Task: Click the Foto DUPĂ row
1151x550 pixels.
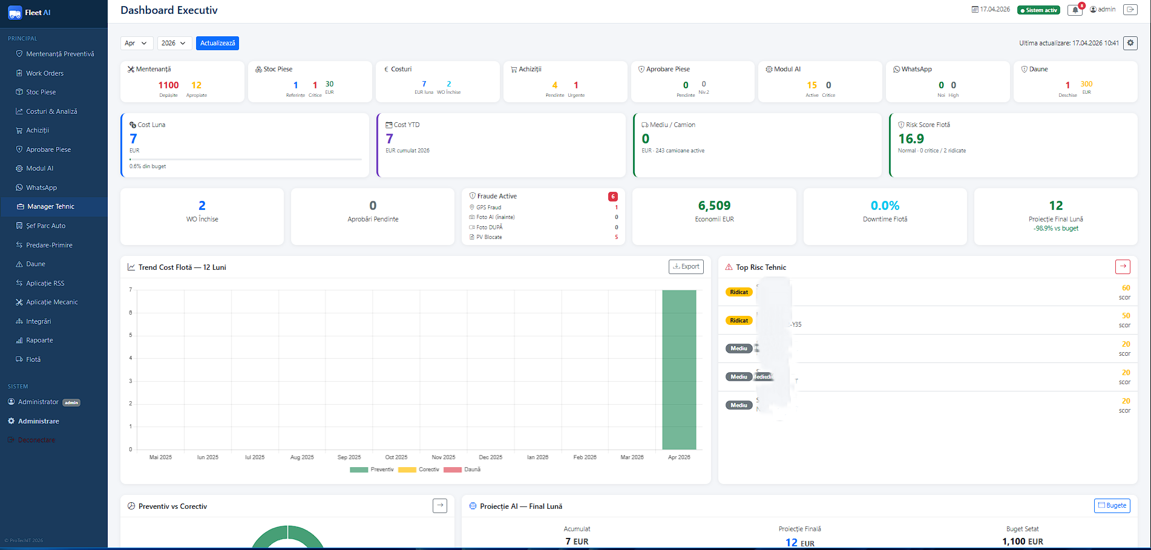Action: click(x=543, y=228)
